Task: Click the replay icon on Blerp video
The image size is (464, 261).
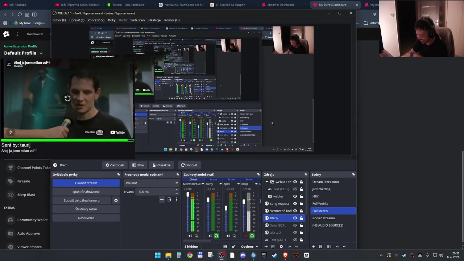Action: coord(67,98)
